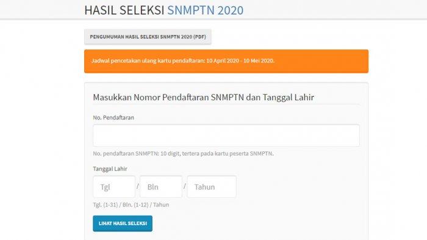Select the Tahun year input box

[212, 187]
